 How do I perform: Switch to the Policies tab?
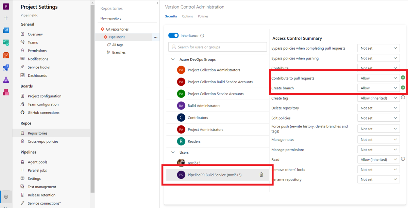[203, 16]
